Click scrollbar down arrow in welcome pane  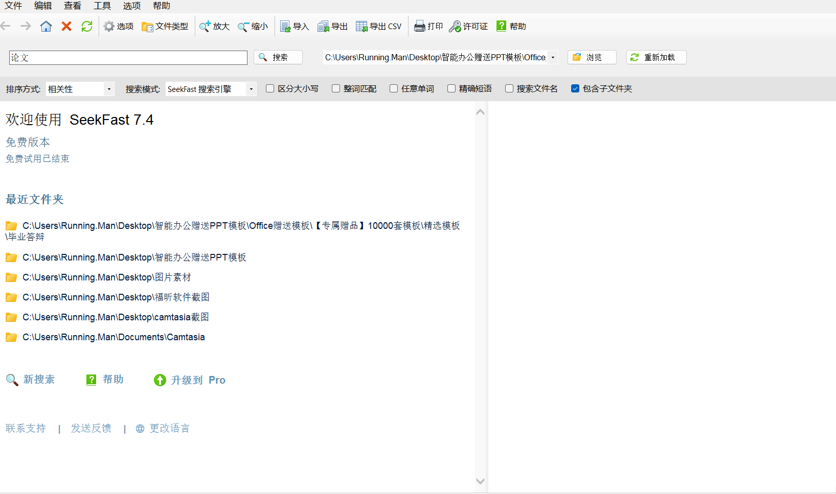click(x=480, y=481)
